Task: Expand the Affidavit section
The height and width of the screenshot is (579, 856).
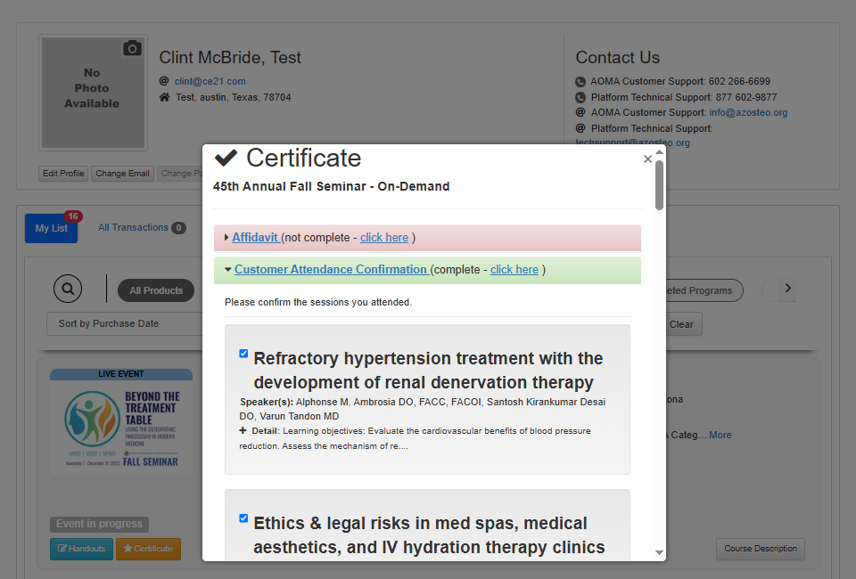Action: click(x=256, y=238)
